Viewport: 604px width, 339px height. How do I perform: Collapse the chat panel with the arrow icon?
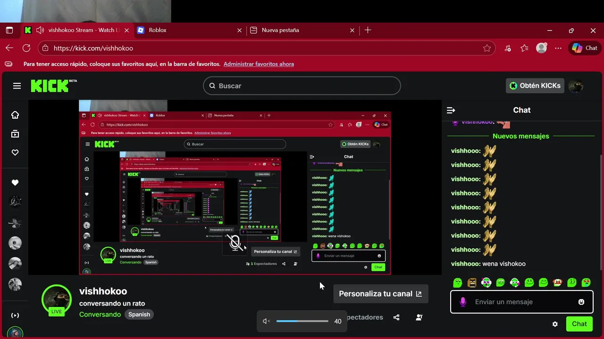click(451, 110)
